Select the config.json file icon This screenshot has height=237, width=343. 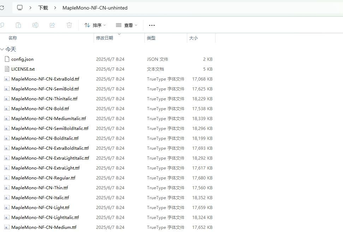point(7,59)
